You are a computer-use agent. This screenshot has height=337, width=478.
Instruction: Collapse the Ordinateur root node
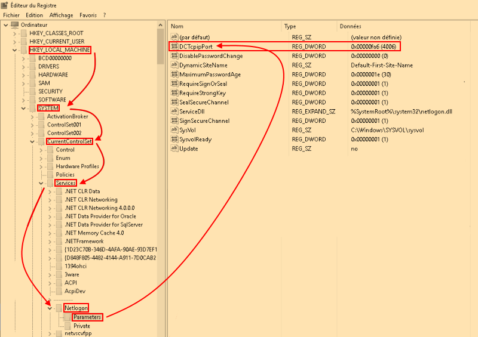(6, 25)
